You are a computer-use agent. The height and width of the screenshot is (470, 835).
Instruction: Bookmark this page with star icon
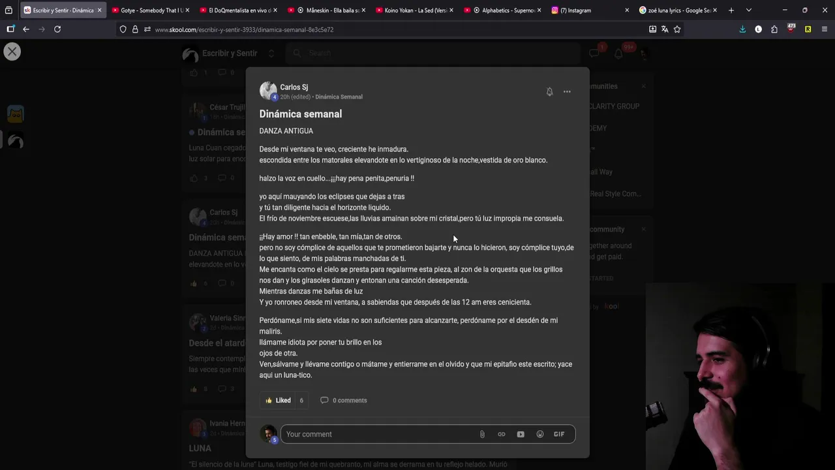[677, 29]
